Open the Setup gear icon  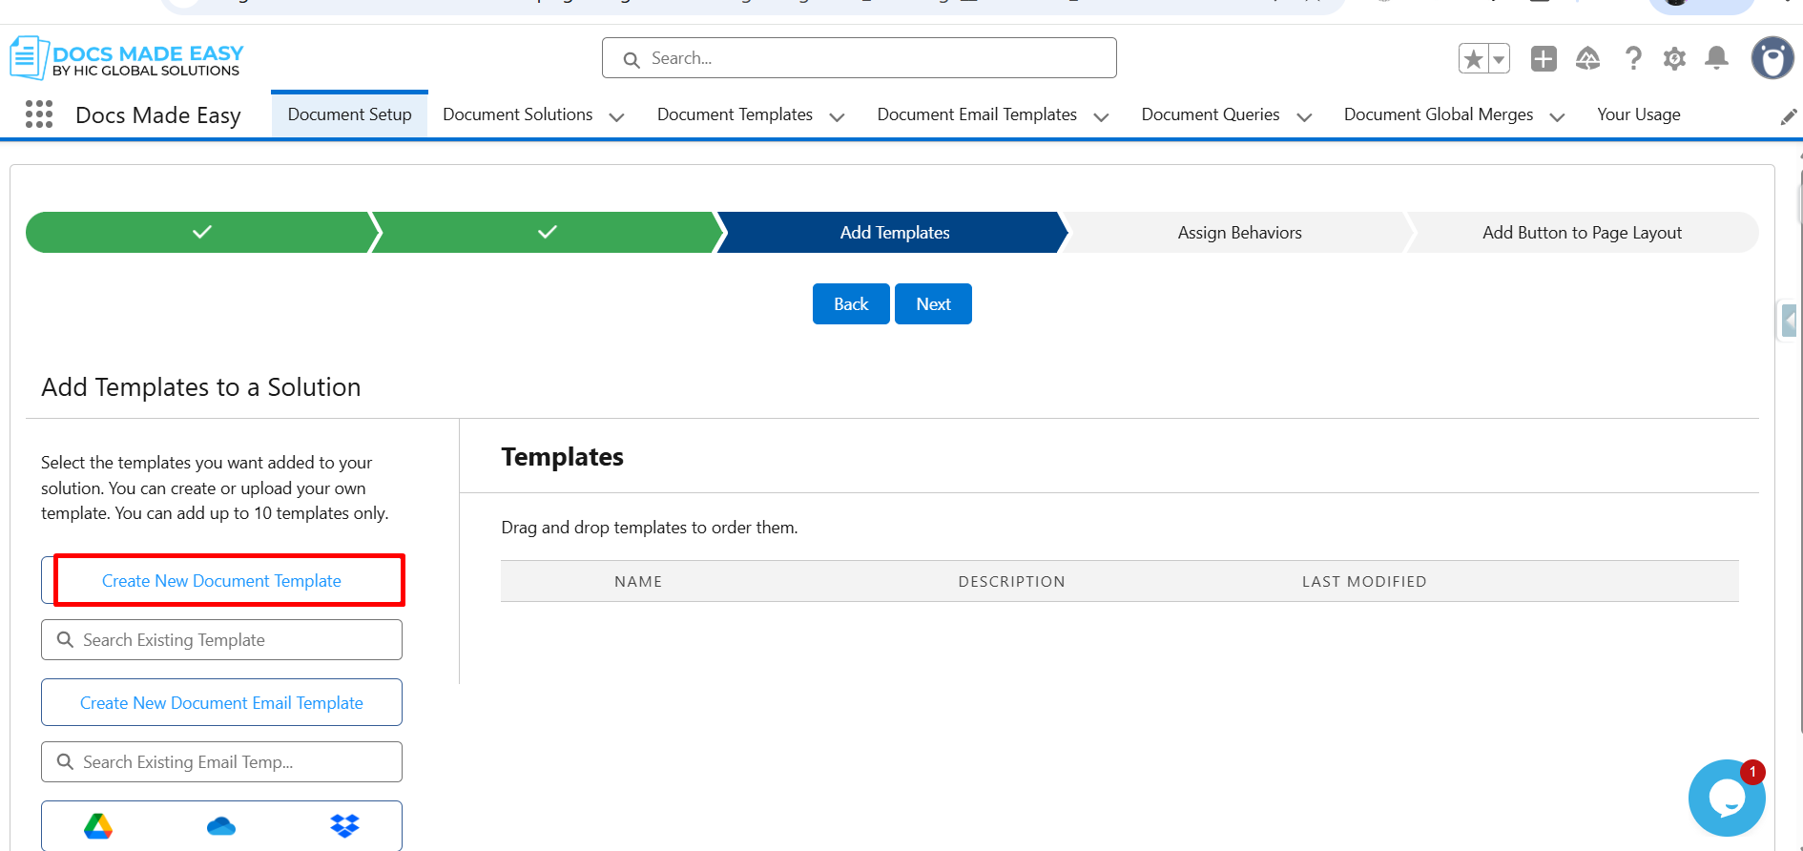pyautogui.click(x=1674, y=59)
